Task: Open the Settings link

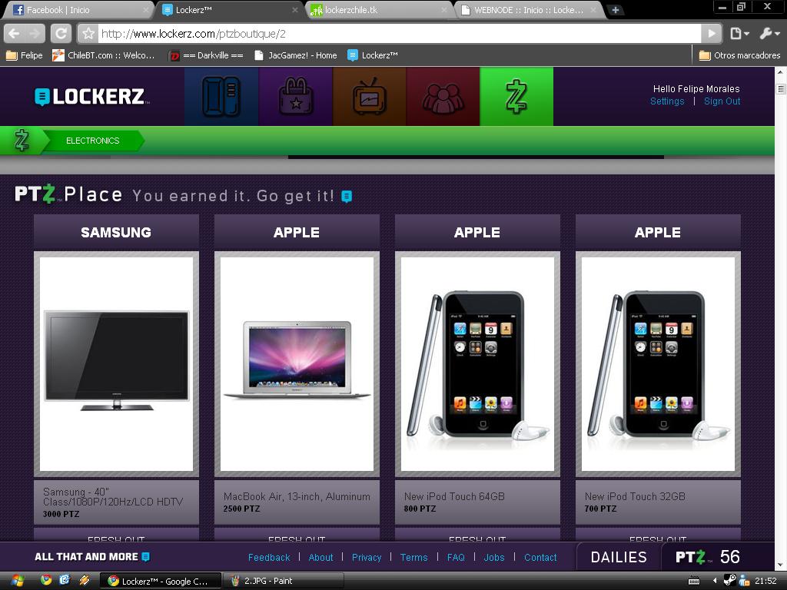Action: point(666,101)
